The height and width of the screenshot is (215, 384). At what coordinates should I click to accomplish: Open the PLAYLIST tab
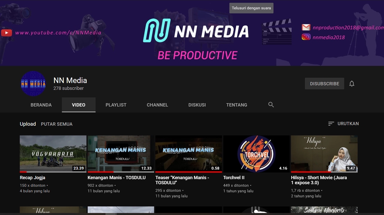[116, 105]
